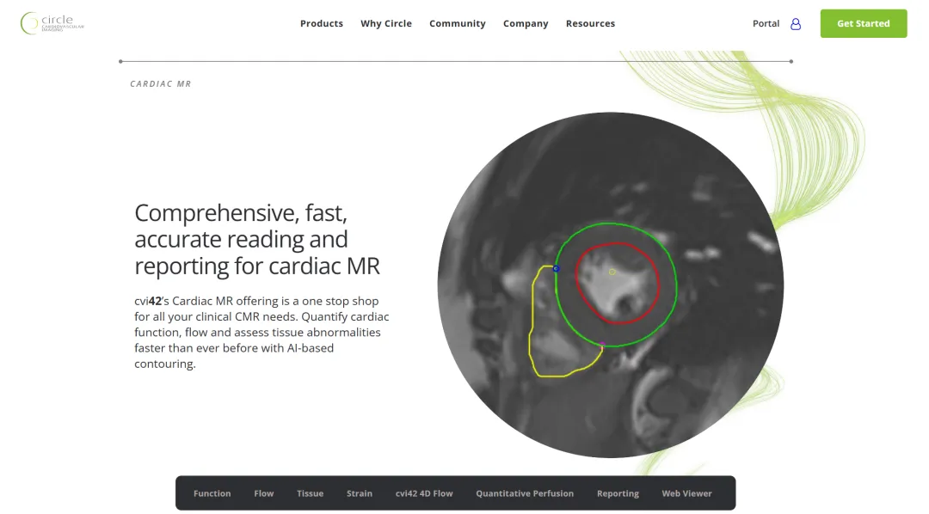This screenshot has width=929, height=514.
Task: Open the Products menu
Action: tap(322, 24)
